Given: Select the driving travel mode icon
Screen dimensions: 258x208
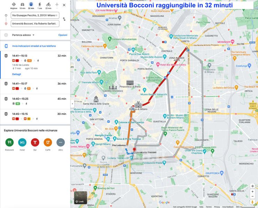Looking at the screenshot, I should (22, 5).
